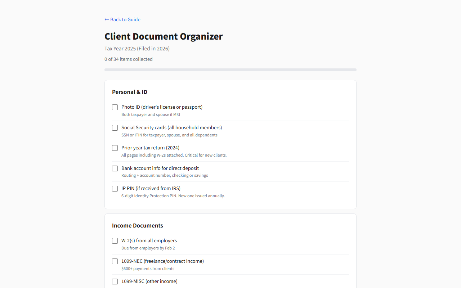Click the 1099-NEC item label
This screenshot has width=461, height=288.
pos(162,261)
